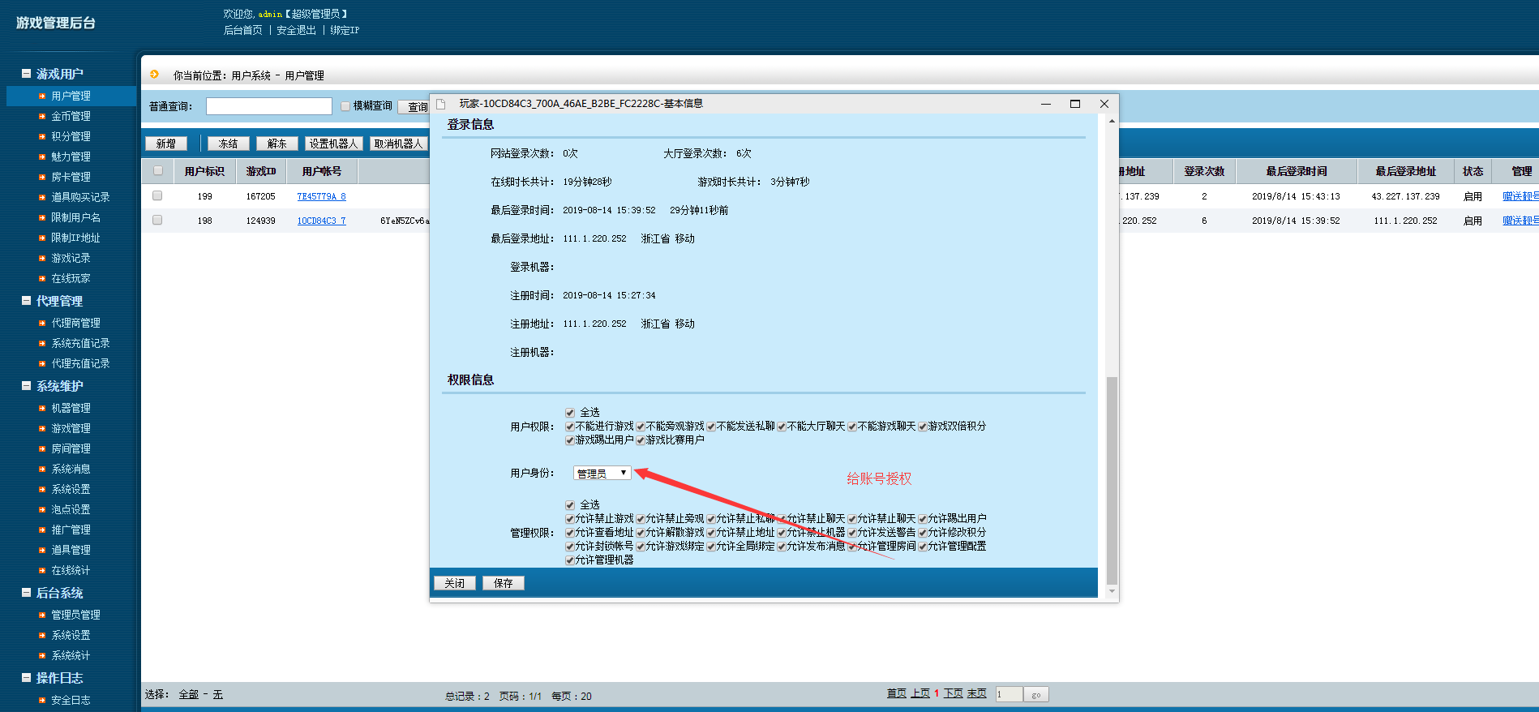Collapse the 操作日志 sidebar section
Screen dimensions: 1539x712
point(26,677)
